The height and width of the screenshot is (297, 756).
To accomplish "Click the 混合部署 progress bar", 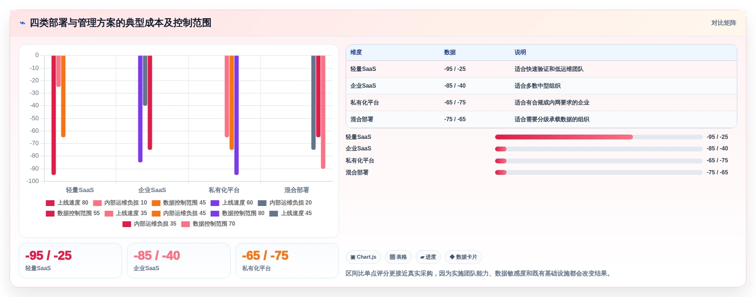I will click(x=599, y=172).
